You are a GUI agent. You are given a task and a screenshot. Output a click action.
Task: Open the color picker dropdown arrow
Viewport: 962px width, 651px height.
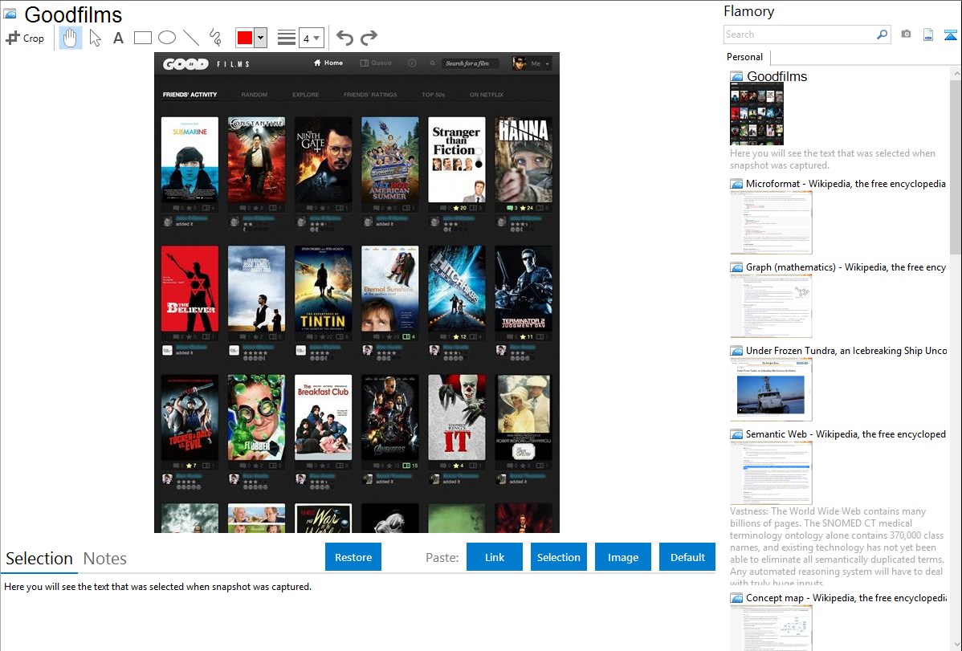point(260,38)
